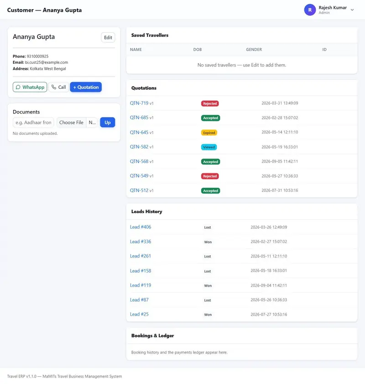Open Lead #406
365x384 pixels.
coord(141,227)
